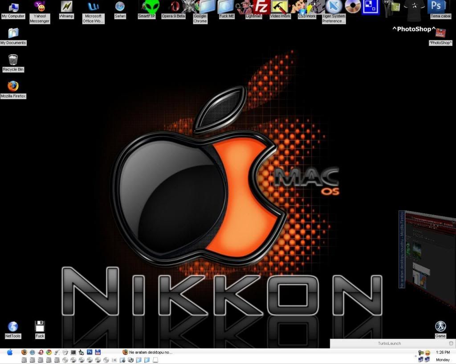The width and height of the screenshot is (456, 364).
Task: Launch Firefox from the quick launch bar
Action: tap(24, 352)
